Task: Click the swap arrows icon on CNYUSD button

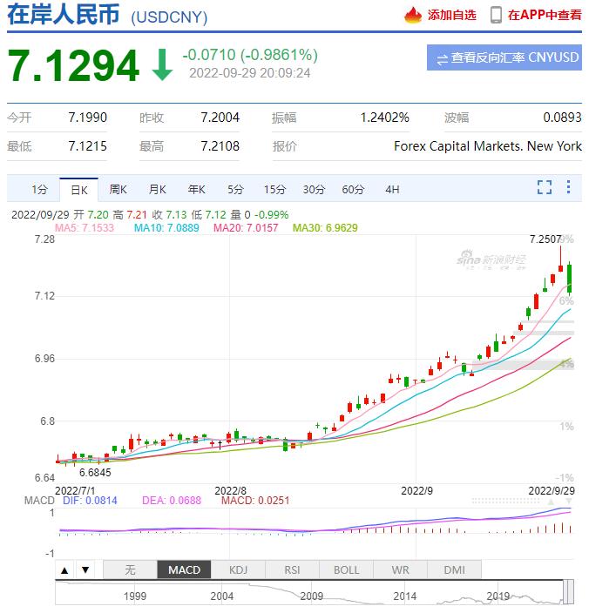Action: coord(442,59)
